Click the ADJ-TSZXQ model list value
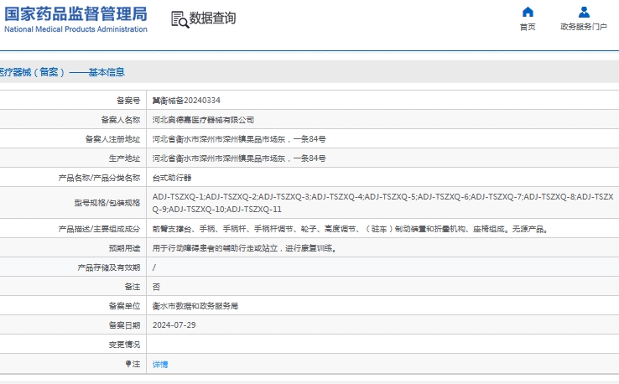 point(383,203)
